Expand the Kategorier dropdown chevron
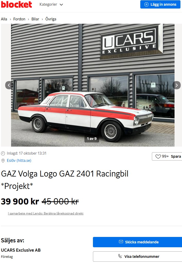The image size is (182, 263). pyautogui.click(x=61, y=5)
